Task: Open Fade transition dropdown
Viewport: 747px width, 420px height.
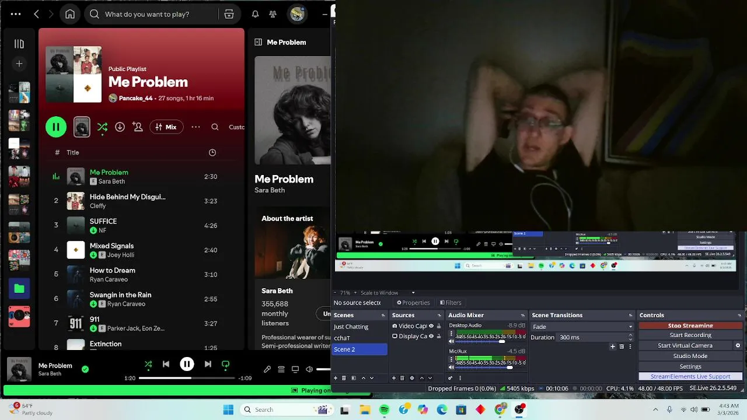Action: (x=582, y=327)
